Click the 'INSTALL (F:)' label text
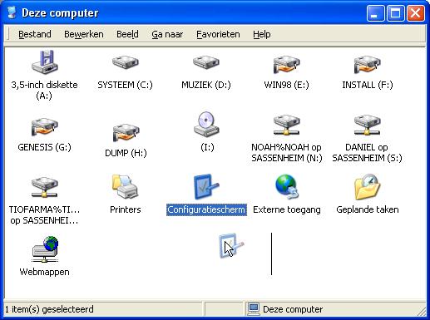The image size is (430, 320). click(368, 85)
